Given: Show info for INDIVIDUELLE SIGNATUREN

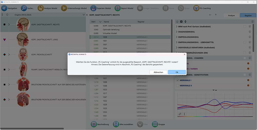Looking at the screenshot, I should pos(250,47).
